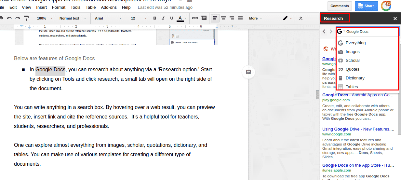This screenshot has height=180, width=401.
Task: Select Tables search filter
Action: point(367,87)
